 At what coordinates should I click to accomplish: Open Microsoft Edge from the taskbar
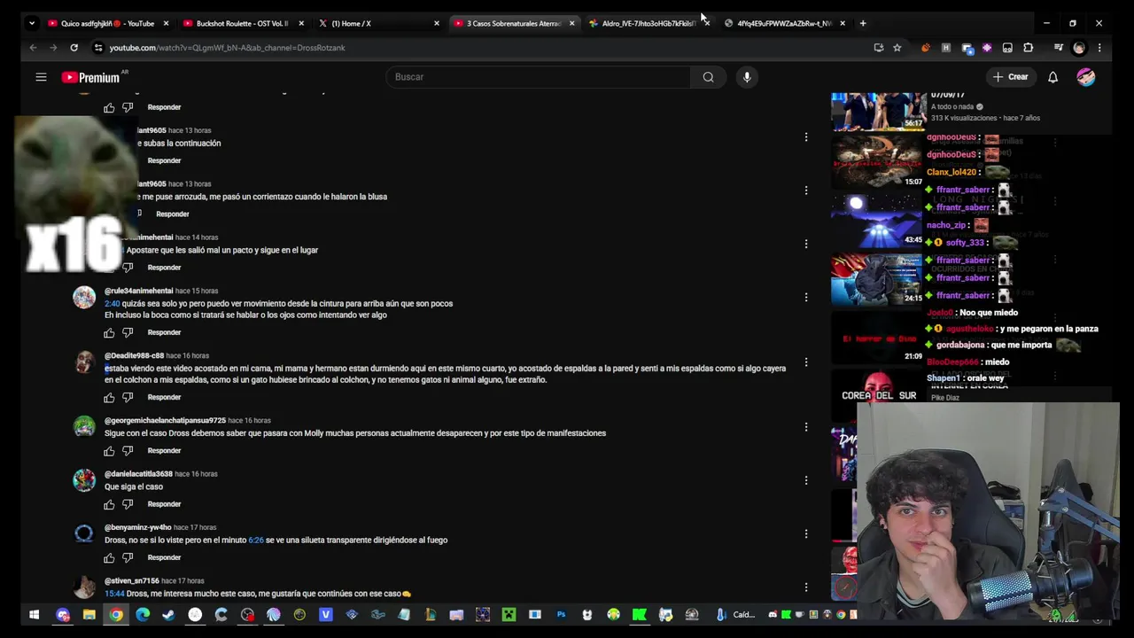[143, 614]
